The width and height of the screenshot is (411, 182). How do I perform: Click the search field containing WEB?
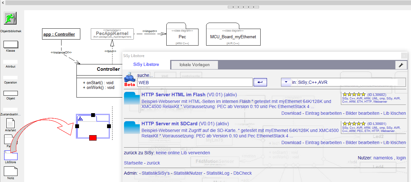tap(194, 82)
